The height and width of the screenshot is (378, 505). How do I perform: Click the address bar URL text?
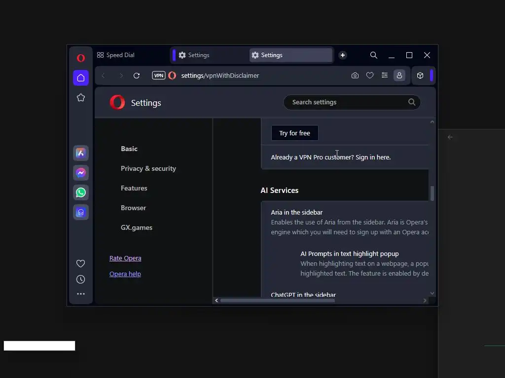pyautogui.click(x=220, y=75)
